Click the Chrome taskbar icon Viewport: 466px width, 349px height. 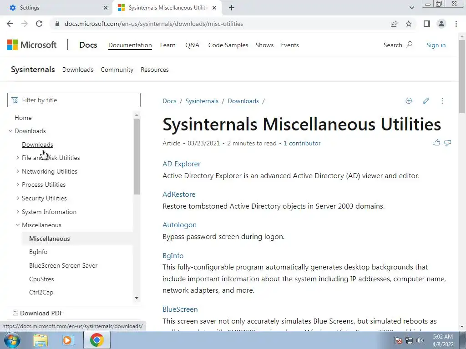(x=96, y=340)
